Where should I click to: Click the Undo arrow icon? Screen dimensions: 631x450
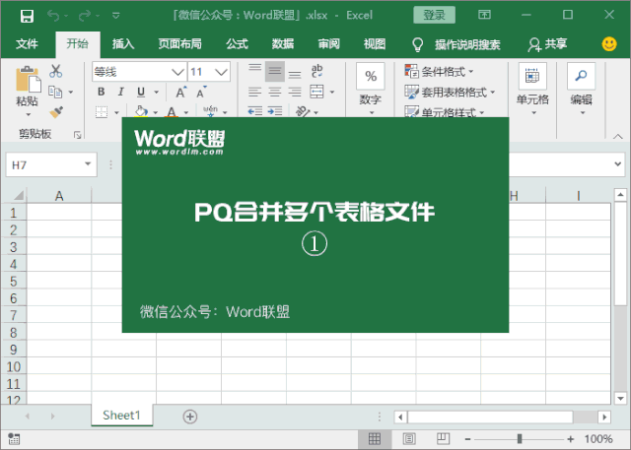[x=53, y=16]
